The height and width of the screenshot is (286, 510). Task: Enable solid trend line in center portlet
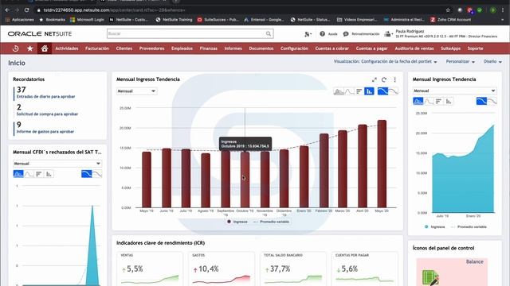point(382,91)
